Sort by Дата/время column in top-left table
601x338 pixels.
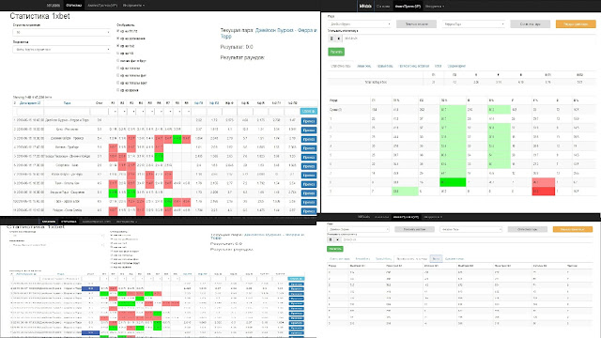[x=30, y=103]
